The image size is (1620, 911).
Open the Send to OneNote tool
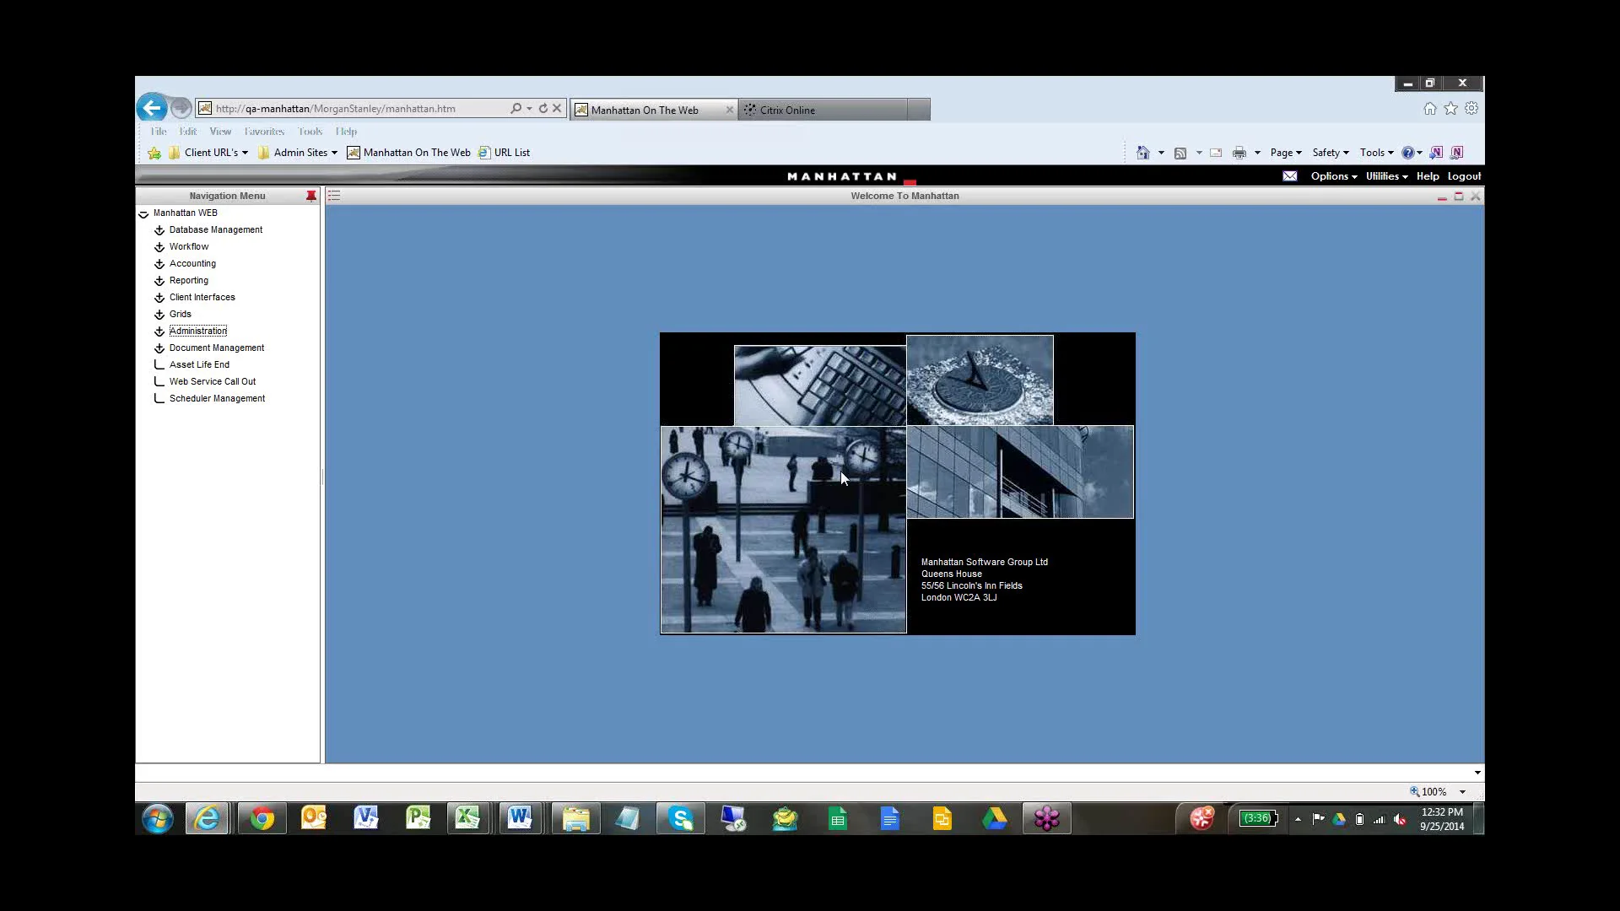(x=1435, y=152)
